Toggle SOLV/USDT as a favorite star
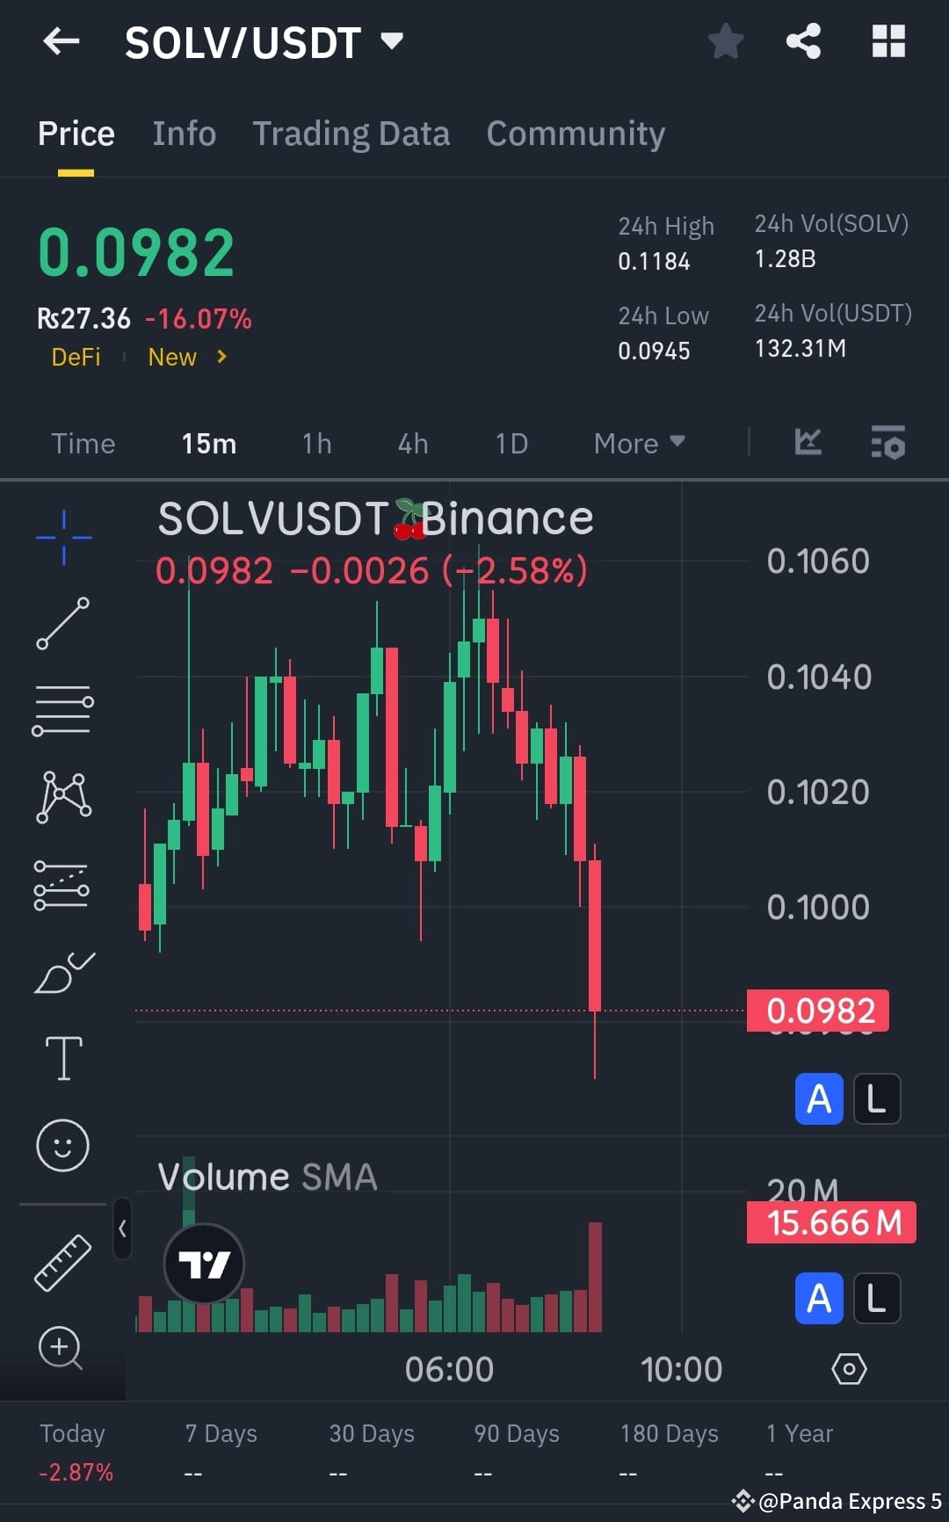The height and width of the screenshot is (1522, 949). (x=726, y=41)
